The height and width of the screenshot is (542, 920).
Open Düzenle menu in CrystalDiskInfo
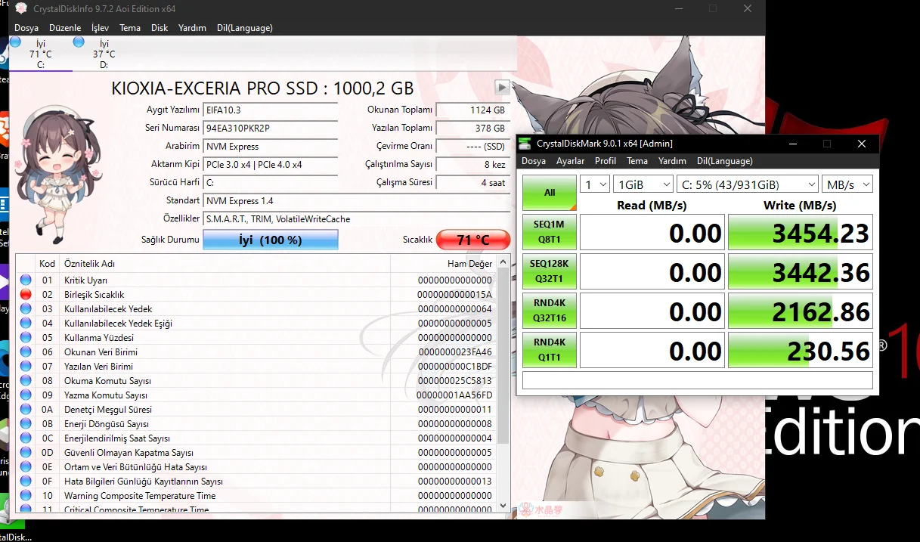(x=65, y=28)
